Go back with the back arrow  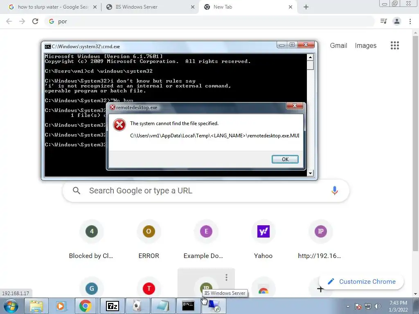(9, 21)
